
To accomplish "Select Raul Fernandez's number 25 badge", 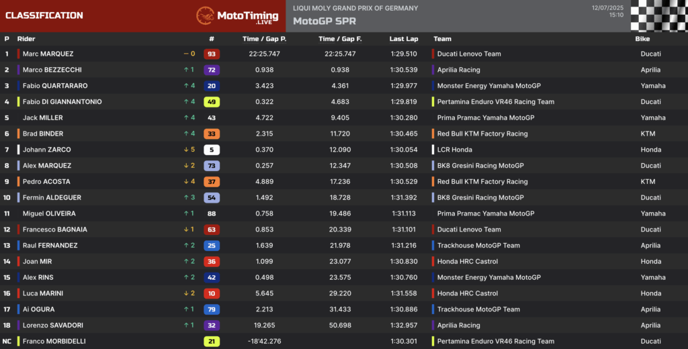I will pyautogui.click(x=212, y=246).
